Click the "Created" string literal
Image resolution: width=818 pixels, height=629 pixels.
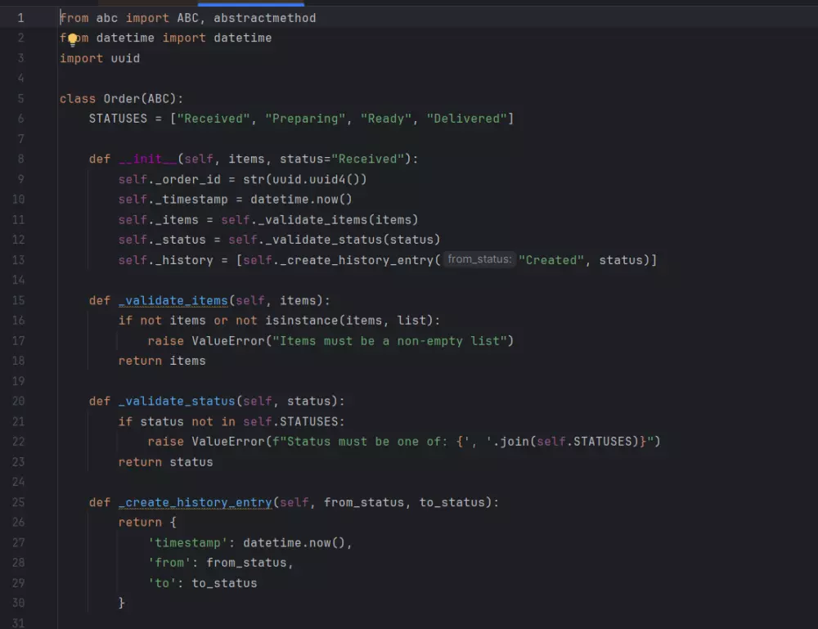pos(551,260)
